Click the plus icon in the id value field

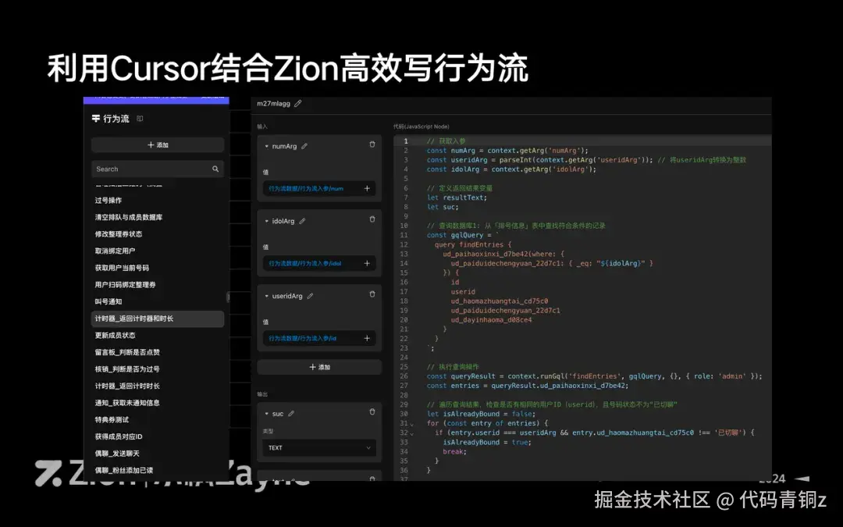(x=368, y=338)
